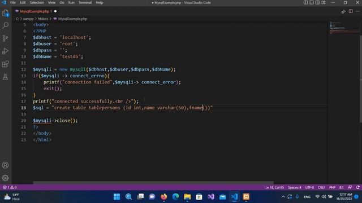The width and height of the screenshot is (362, 203).
Task: Open Windows Start button
Action: [117, 197]
